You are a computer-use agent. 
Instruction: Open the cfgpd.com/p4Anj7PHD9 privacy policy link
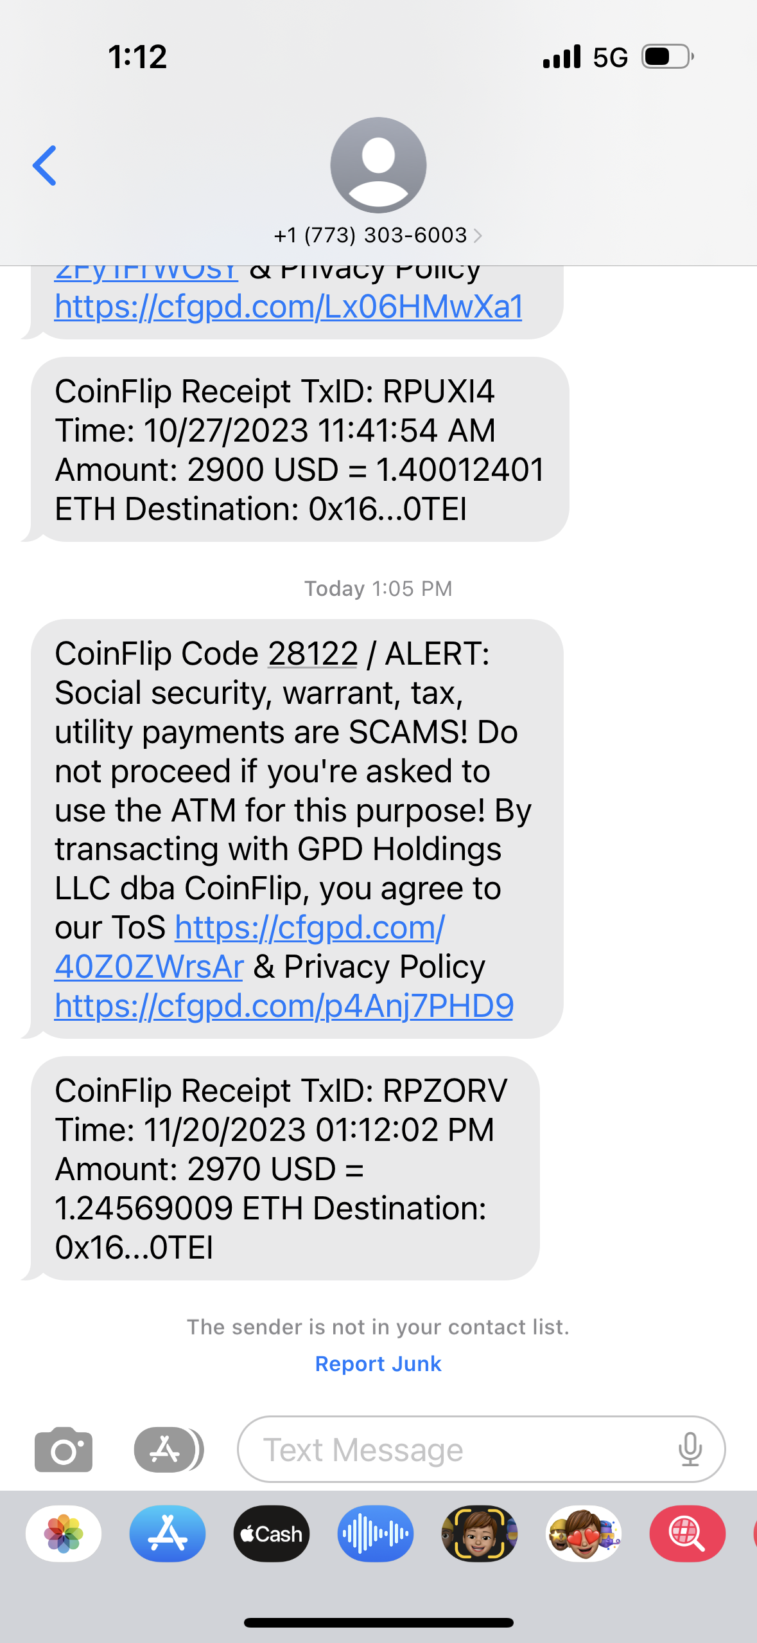tap(284, 1006)
